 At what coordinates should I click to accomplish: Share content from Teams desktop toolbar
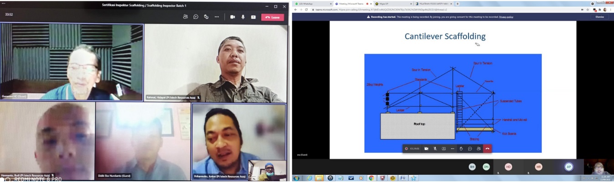tap(253, 17)
